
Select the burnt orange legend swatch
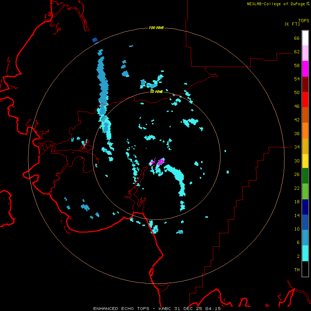(x=305, y=115)
